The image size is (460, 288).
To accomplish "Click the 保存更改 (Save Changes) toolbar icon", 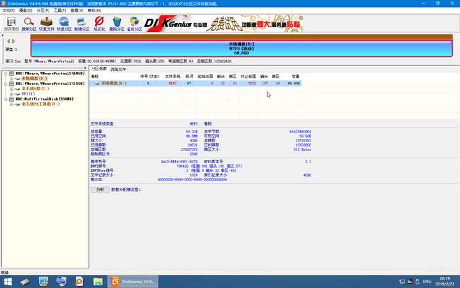I will pos(11,24).
